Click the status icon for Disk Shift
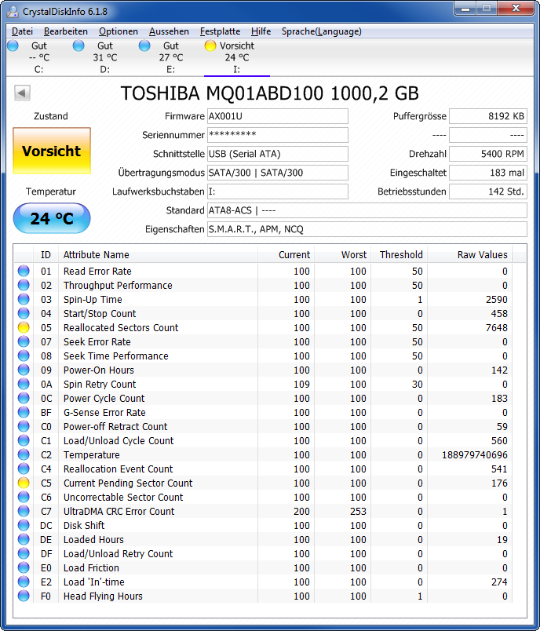Image resolution: width=540 pixels, height=631 pixels. point(24,525)
